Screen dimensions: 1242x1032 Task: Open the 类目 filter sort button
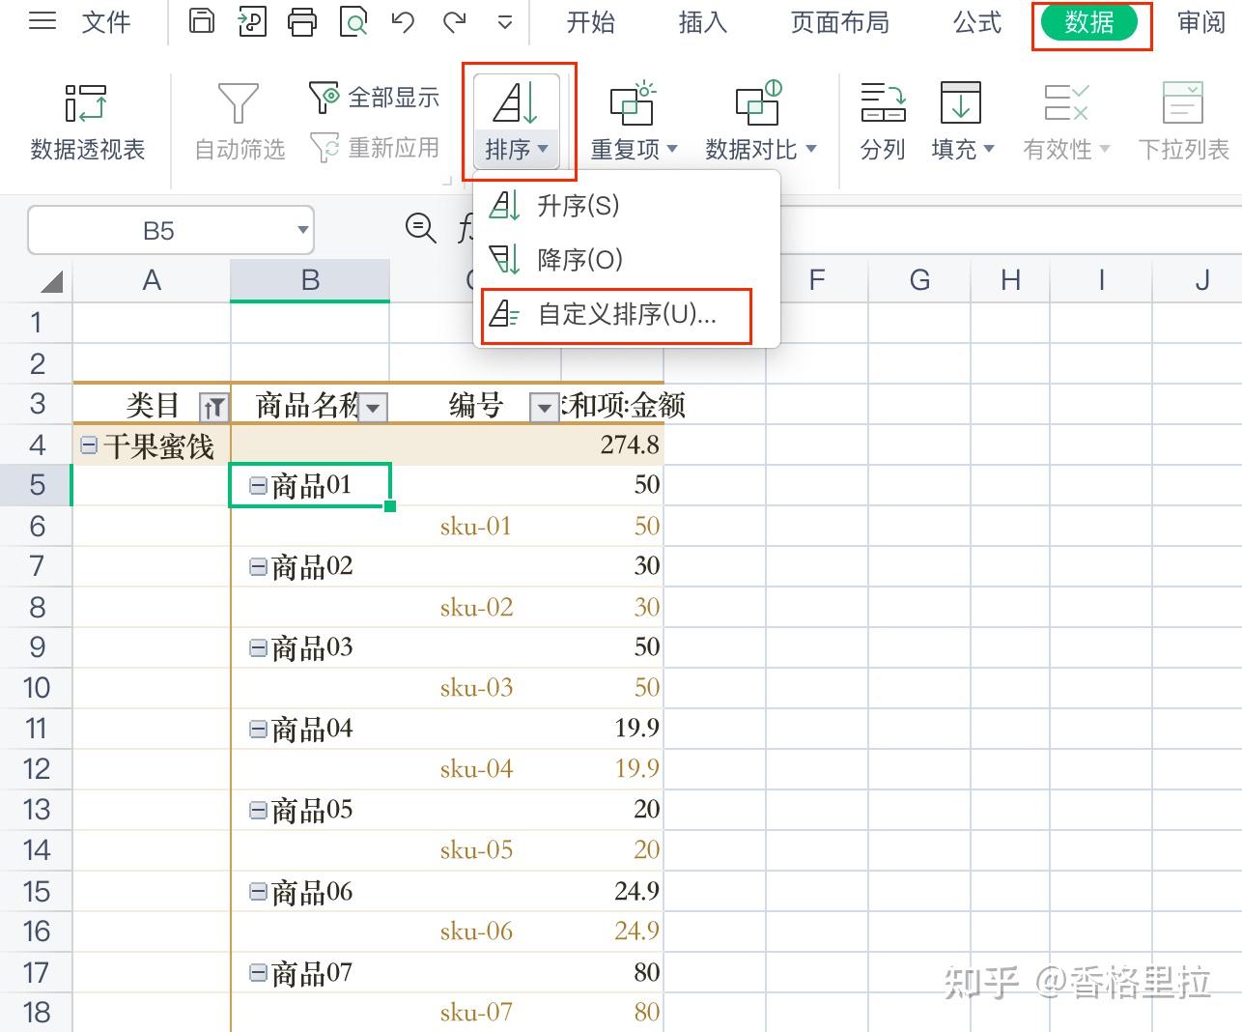(x=213, y=408)
